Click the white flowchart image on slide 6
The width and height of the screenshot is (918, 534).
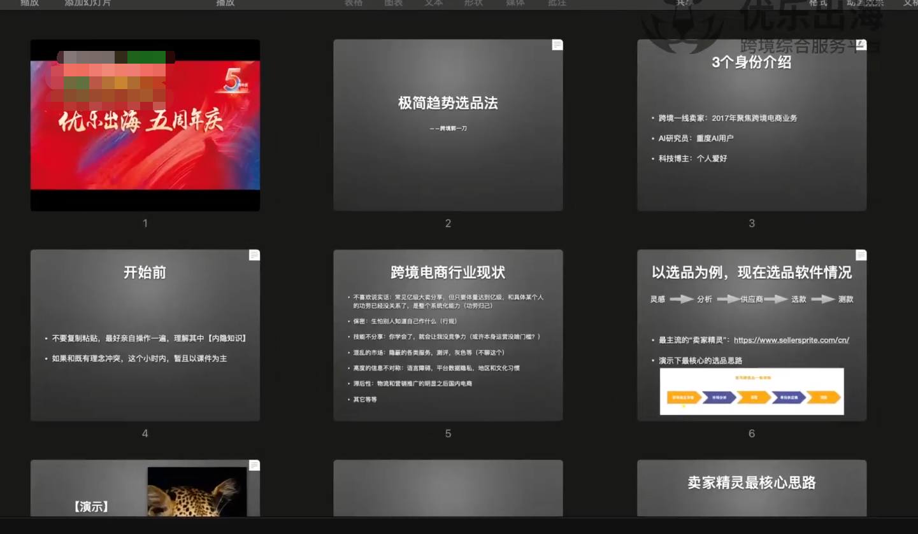click(752, 391)
